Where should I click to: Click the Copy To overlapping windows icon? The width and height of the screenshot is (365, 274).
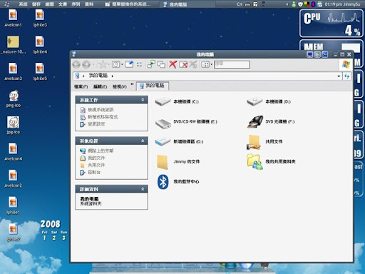click(x=161, y=64)
